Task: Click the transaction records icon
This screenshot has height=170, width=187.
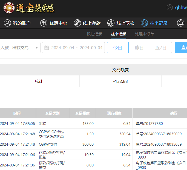Action: pos(144,23)
